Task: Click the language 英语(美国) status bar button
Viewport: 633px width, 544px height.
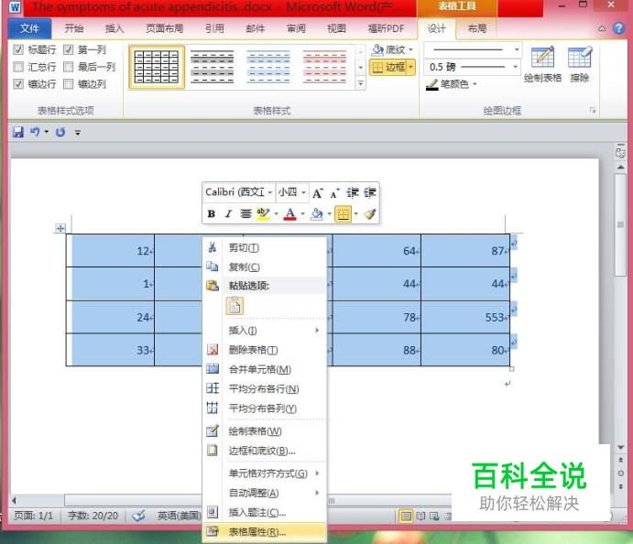Action: pyautogui.click(x=179, y=516)
